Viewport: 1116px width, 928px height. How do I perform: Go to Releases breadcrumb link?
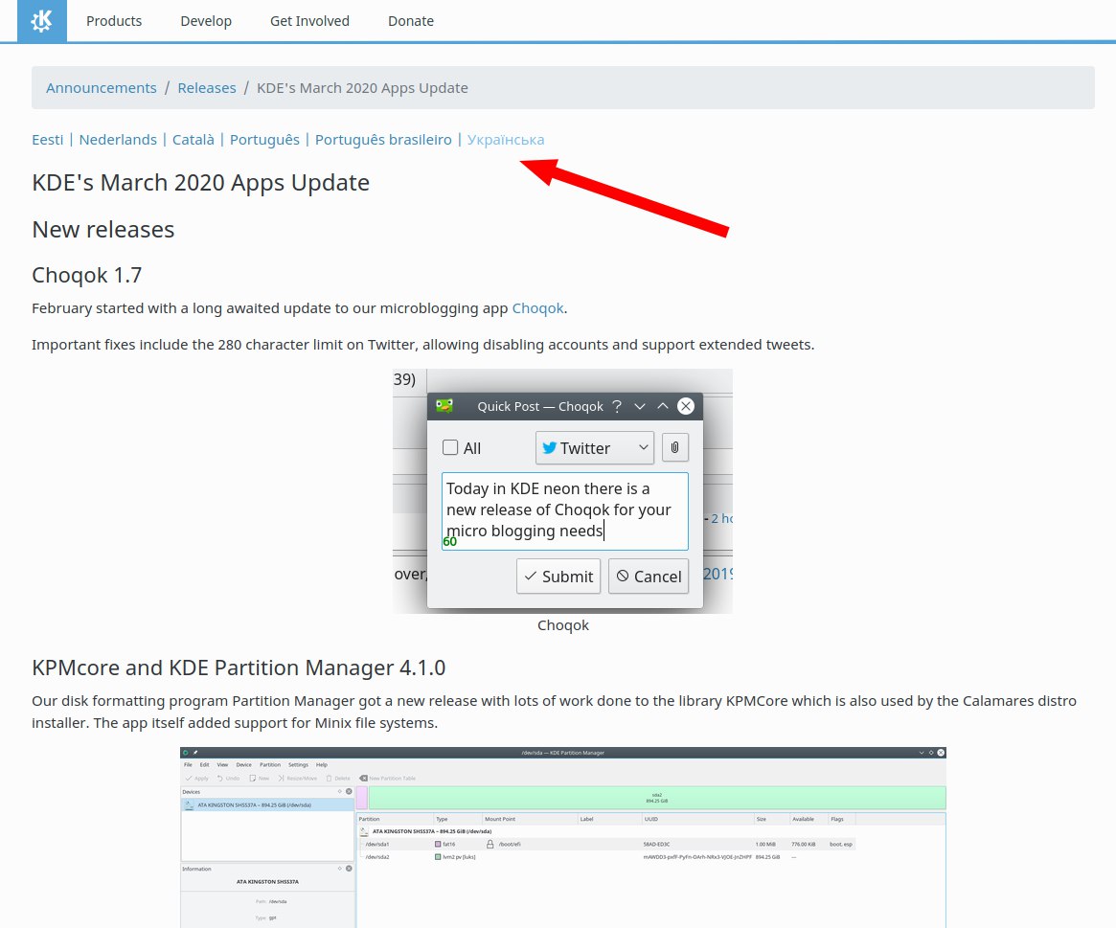tap(206, 87)
